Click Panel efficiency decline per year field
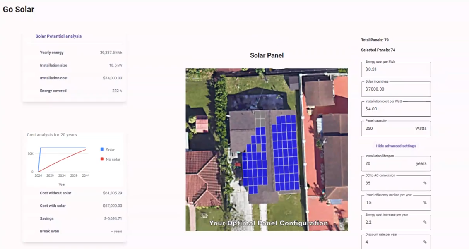This screenshot has width=469, height=249. (x=391, y=203)
